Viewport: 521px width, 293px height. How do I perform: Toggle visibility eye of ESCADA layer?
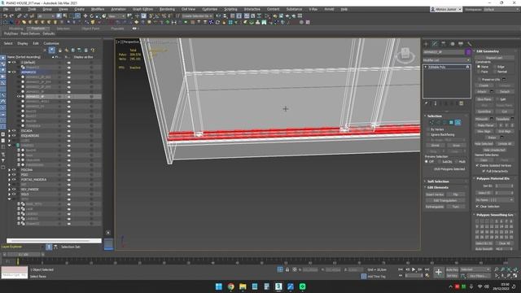click(14, 131)
